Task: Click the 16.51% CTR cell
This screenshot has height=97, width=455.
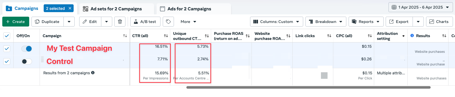Action: [x=161, y=46]
